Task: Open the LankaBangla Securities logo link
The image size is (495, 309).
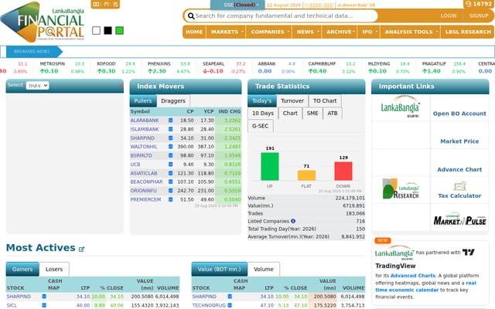Action: click(x=401, y=107)
